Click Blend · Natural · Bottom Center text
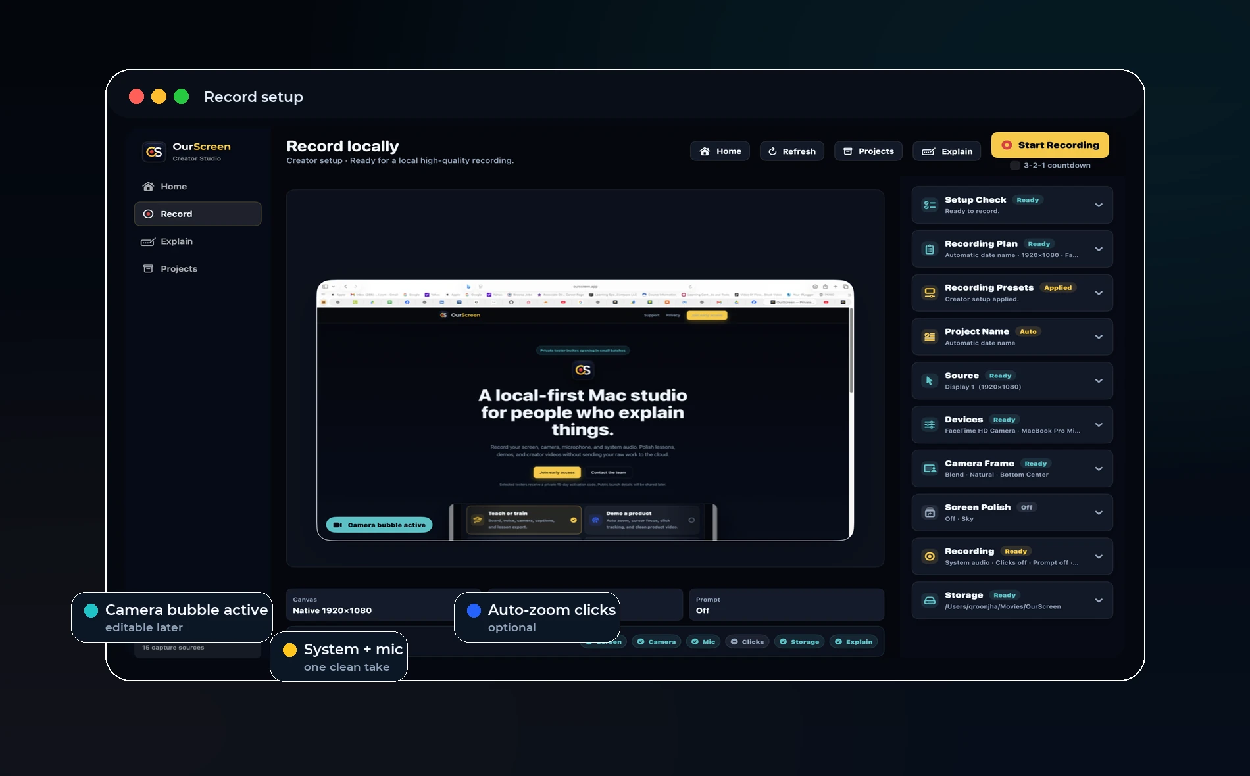 click(x=997, y=475)
